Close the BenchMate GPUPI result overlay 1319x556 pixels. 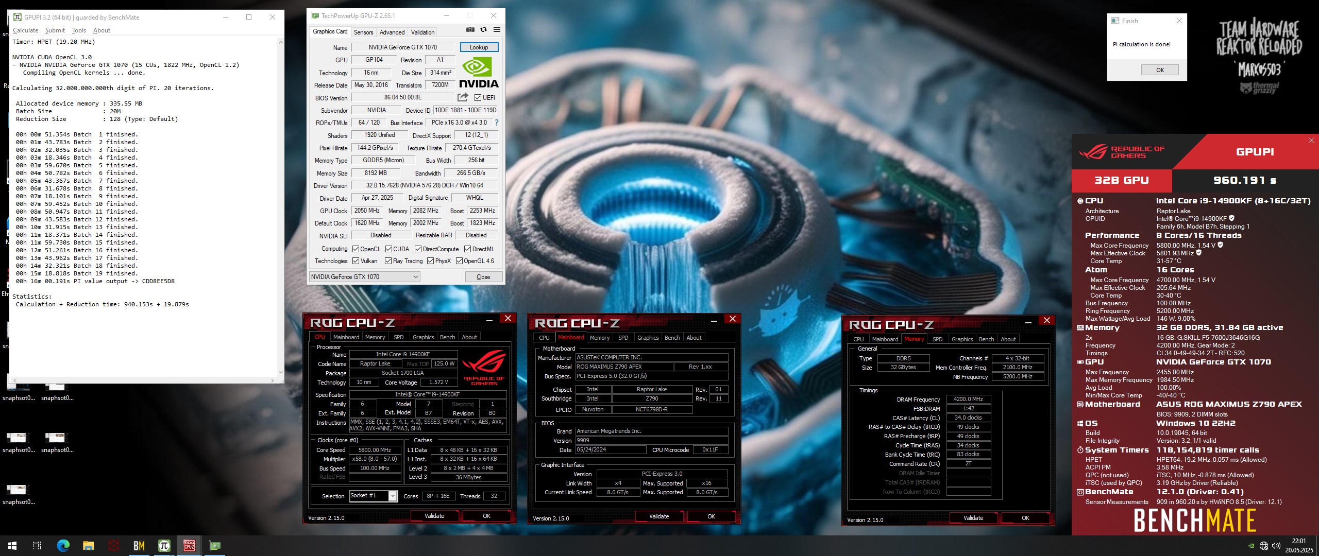point(1311,140)
